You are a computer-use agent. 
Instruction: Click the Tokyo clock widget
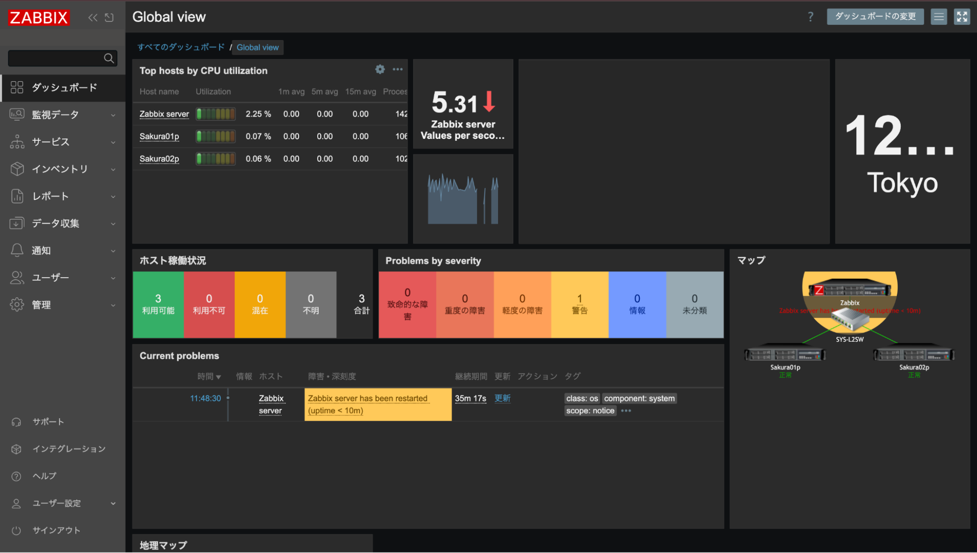pos(902,152)
